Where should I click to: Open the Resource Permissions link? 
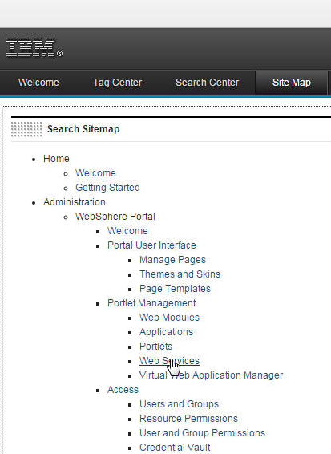(x=188, y=419)
